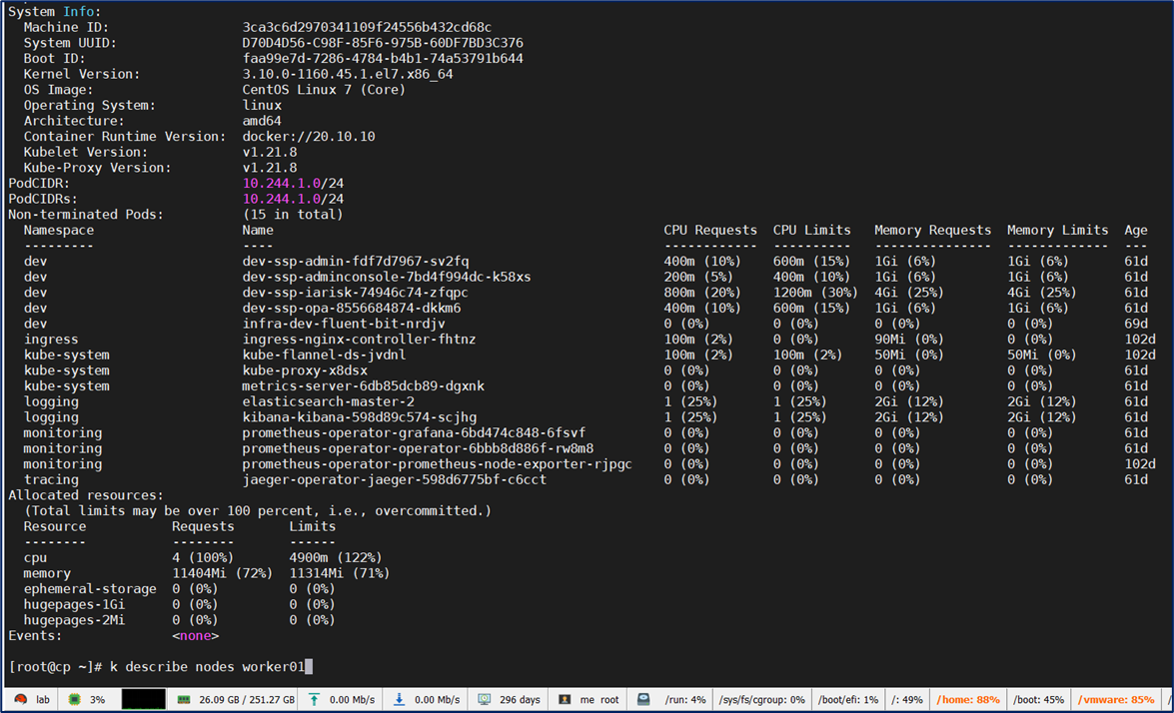Click the uptime monitor icon
The width and height of the screenshot is (1174, 713).
coord(485,700)
